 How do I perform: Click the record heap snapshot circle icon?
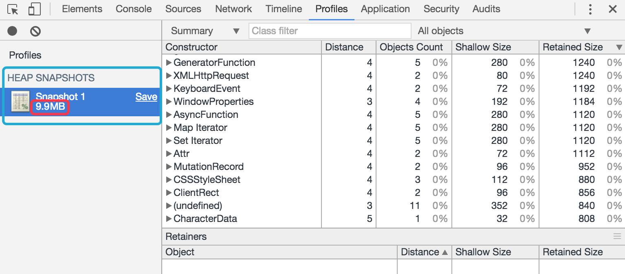(12, 31)
